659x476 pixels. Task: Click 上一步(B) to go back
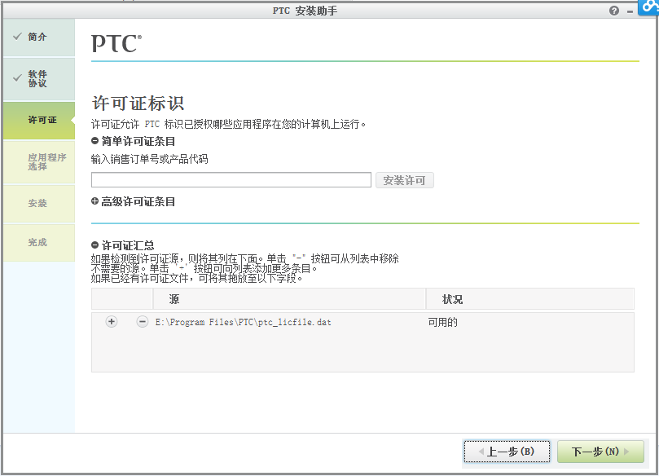point(507,452)
